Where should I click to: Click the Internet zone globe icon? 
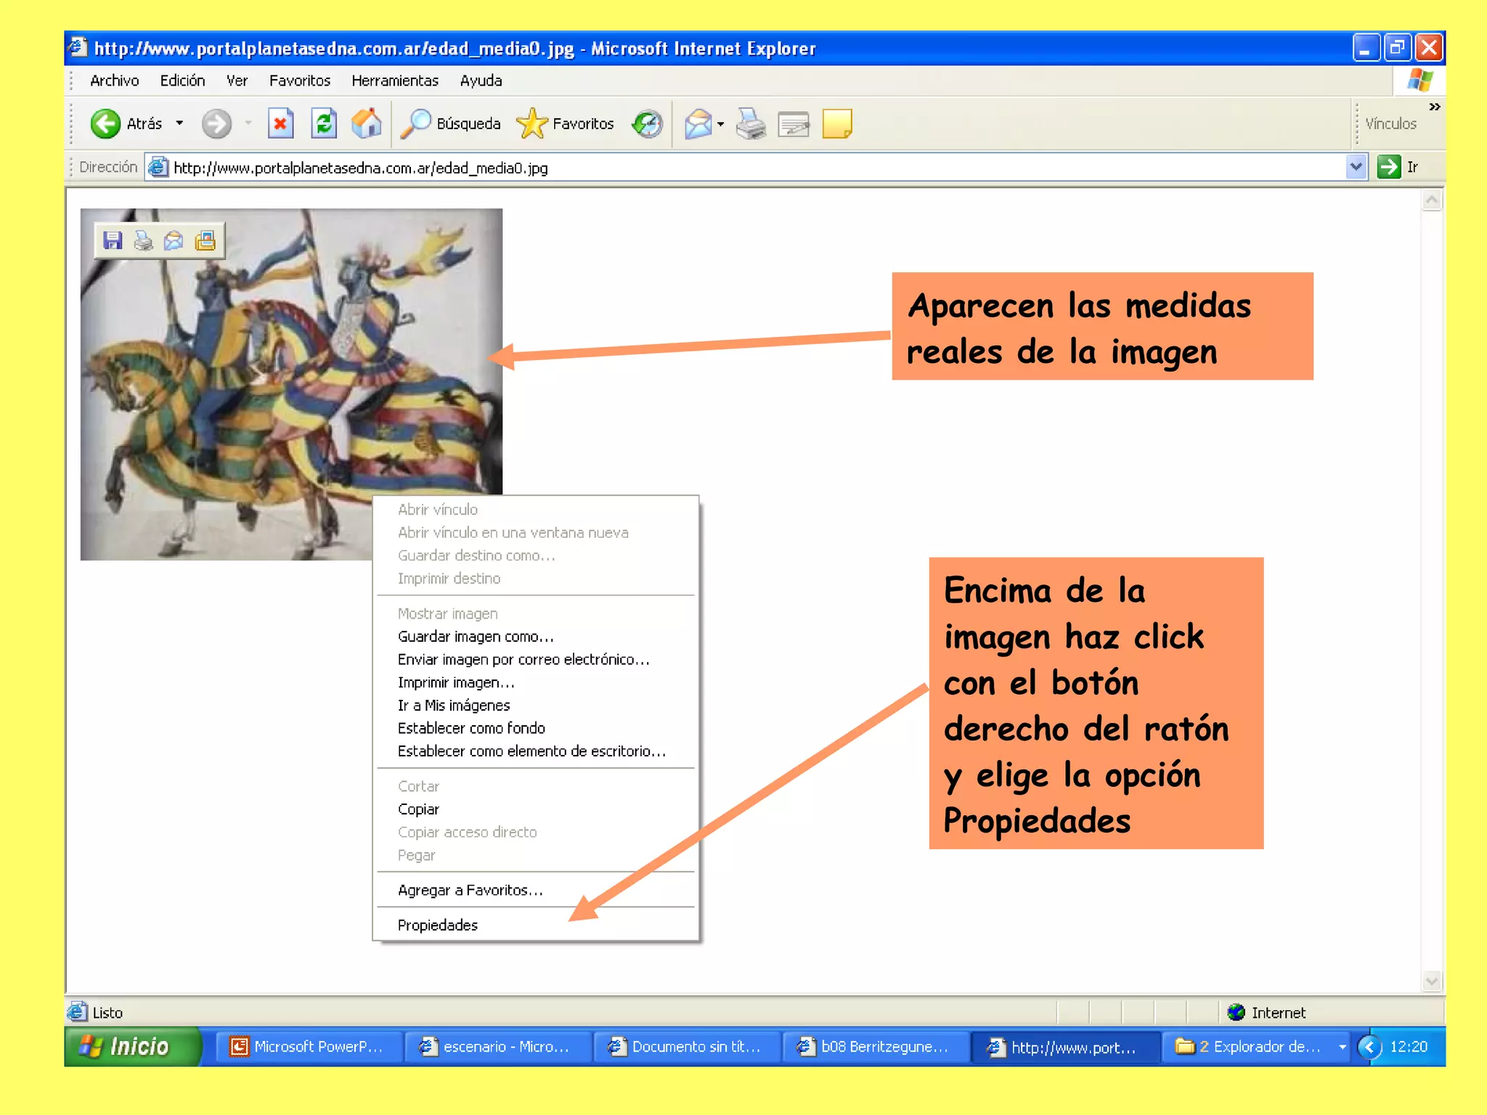(x=1236, y=1012)
